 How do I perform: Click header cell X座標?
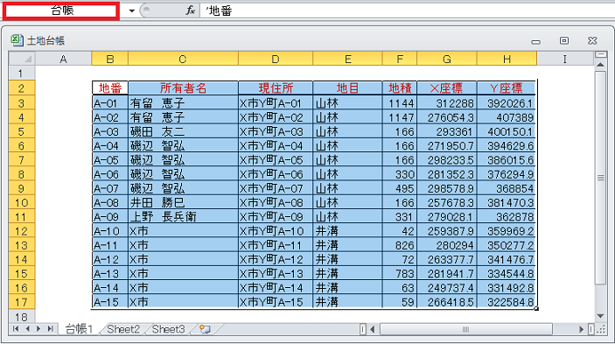click(x=447, y=88)
